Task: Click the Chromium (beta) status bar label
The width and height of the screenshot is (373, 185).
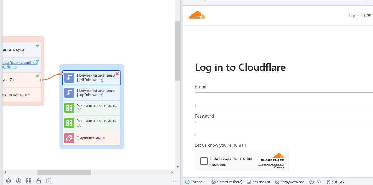Action: (230, 182)
